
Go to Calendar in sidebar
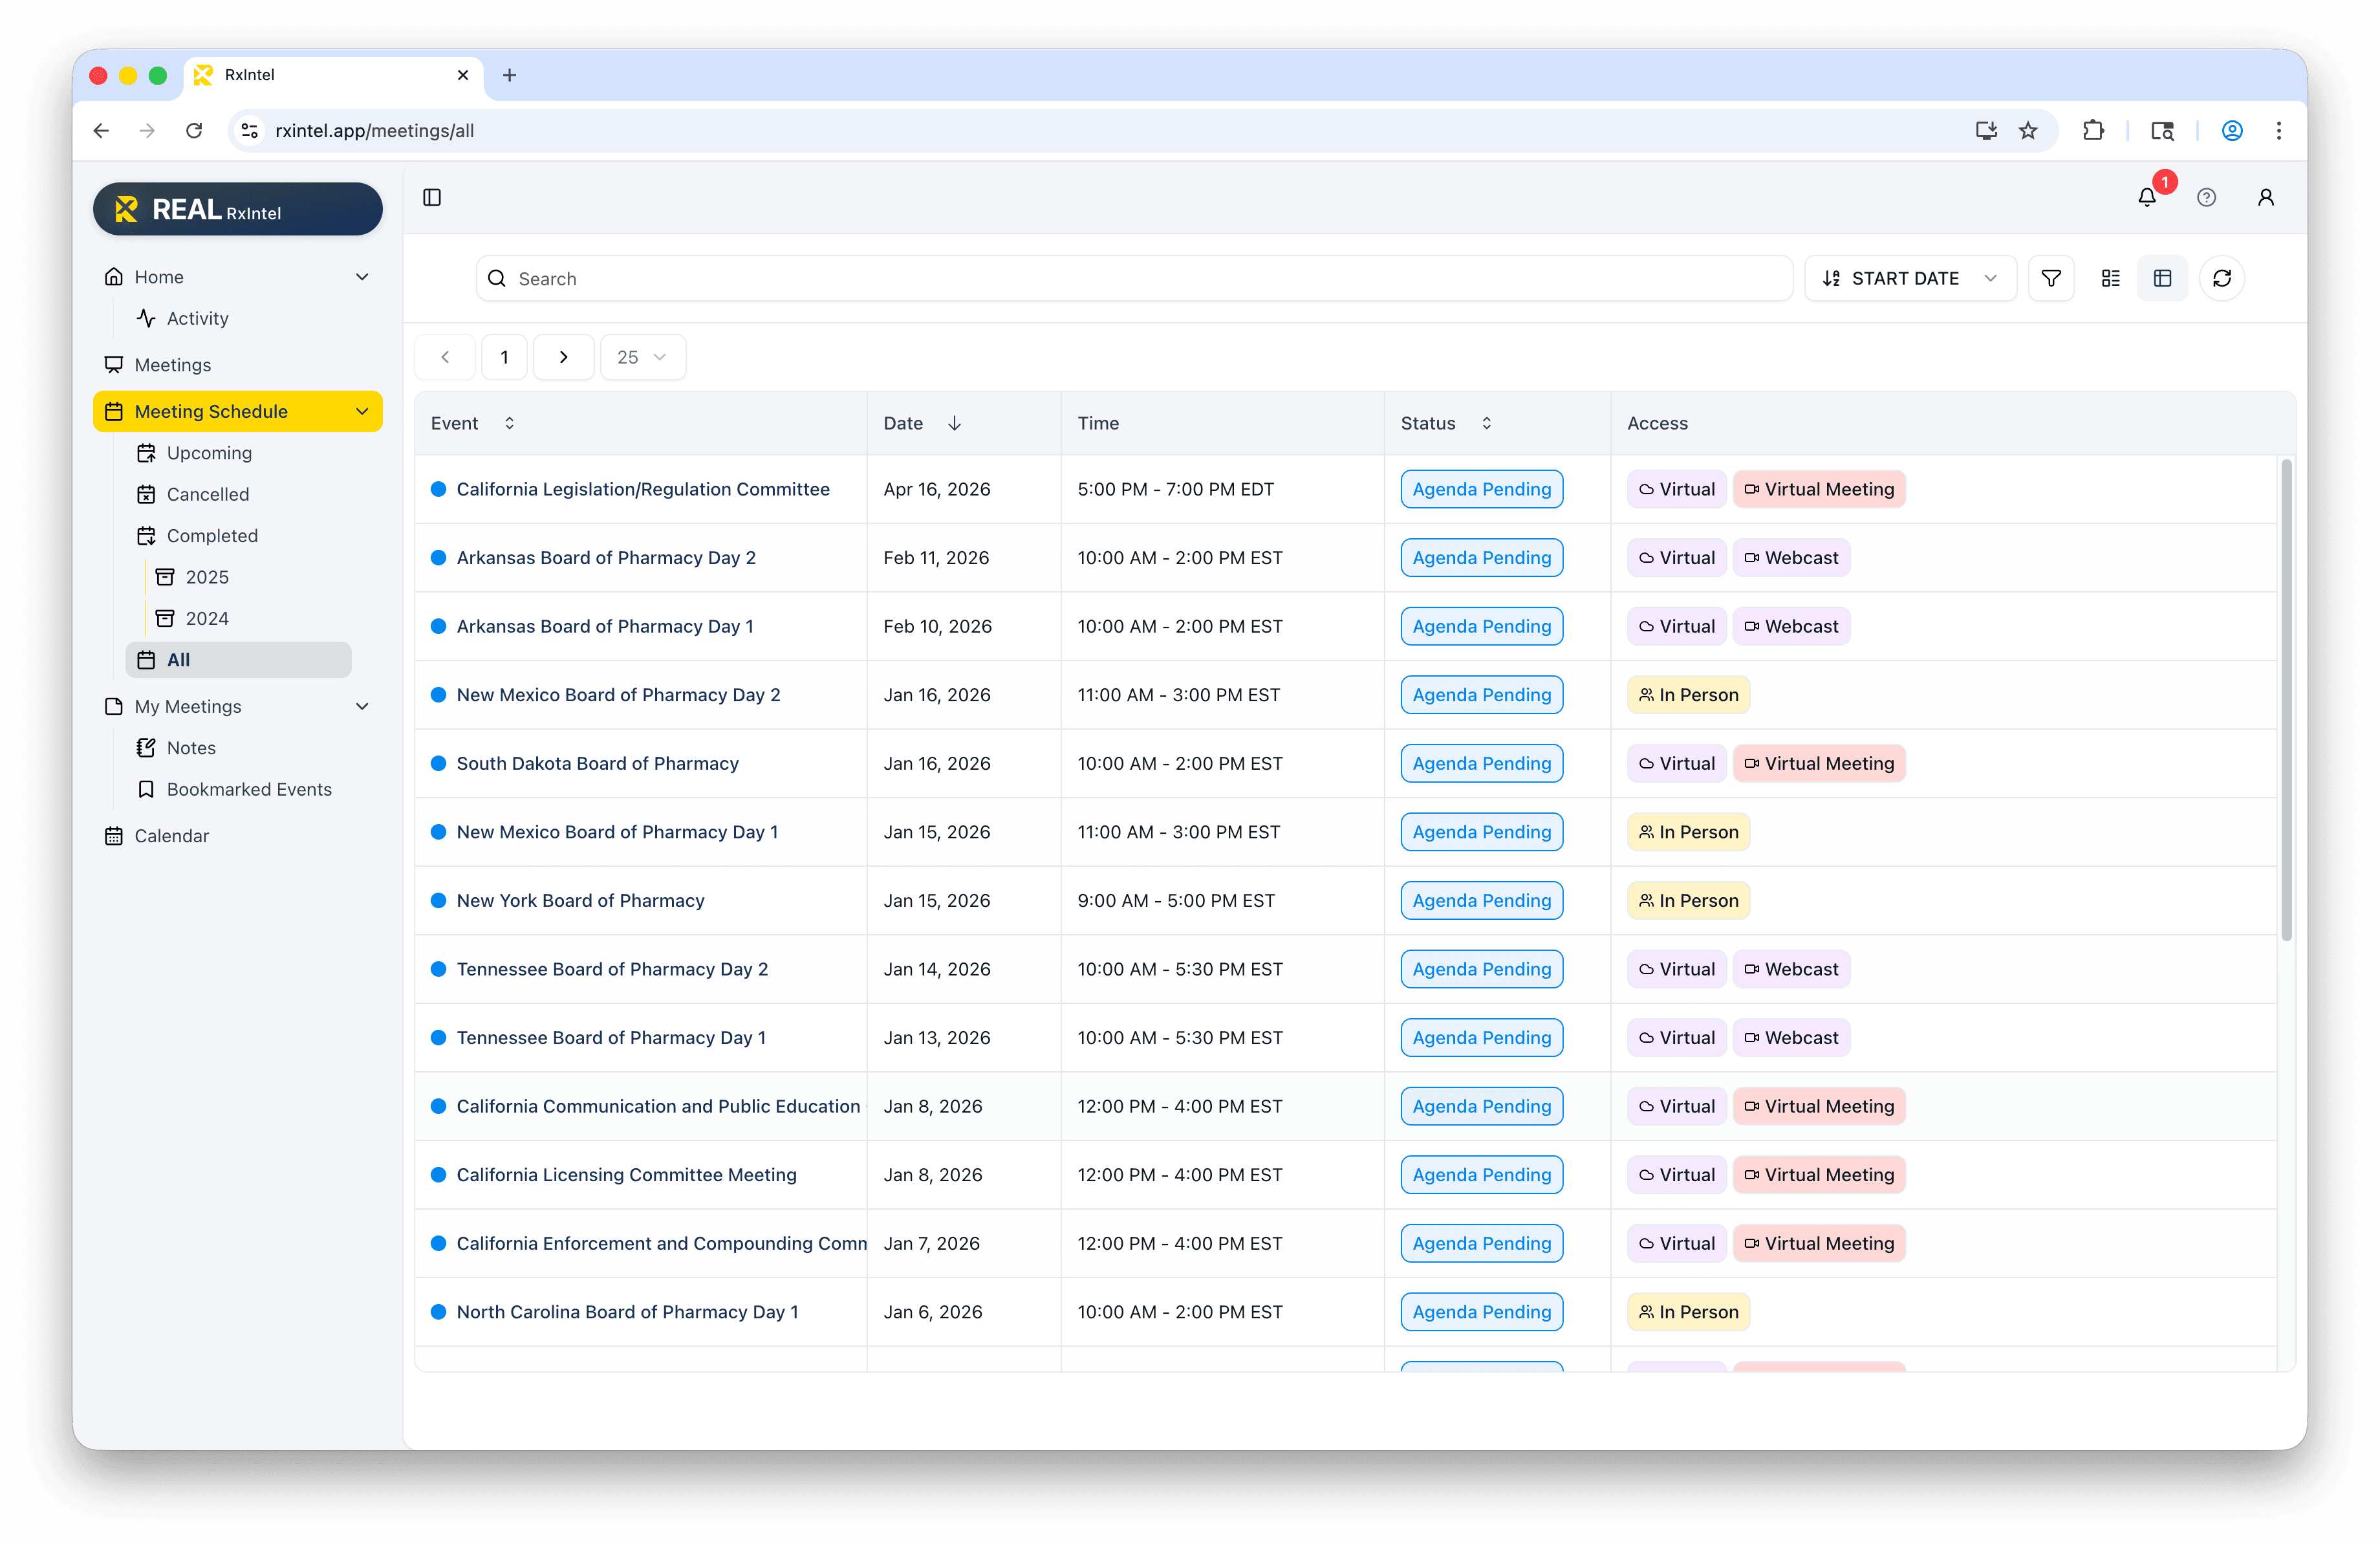click(171, 836)
